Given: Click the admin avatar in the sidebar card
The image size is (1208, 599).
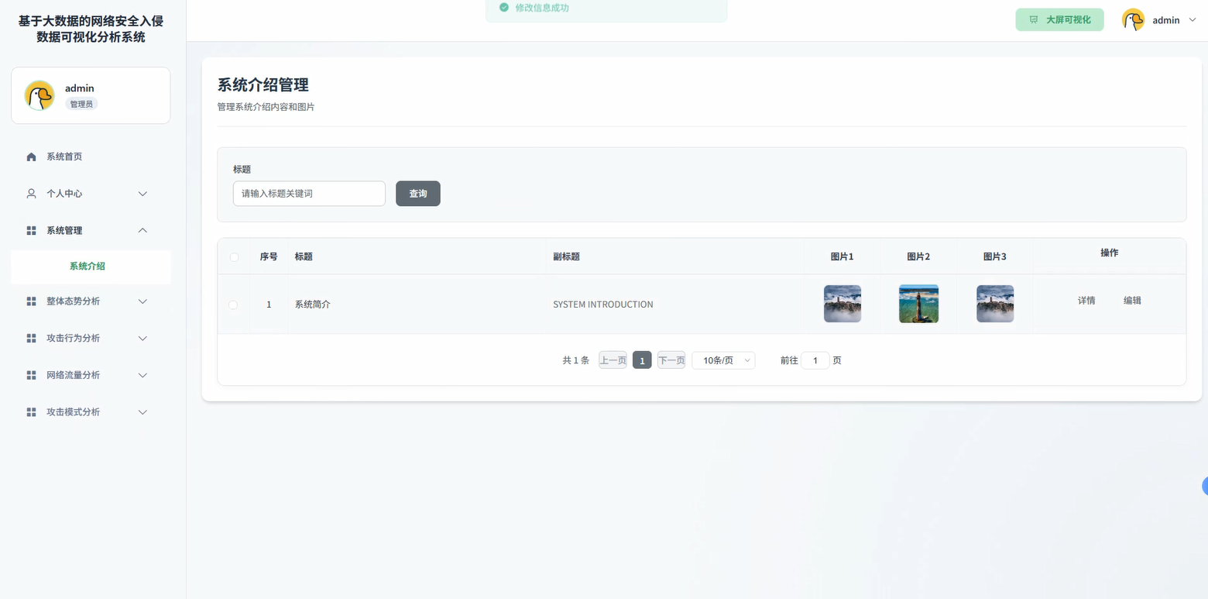Looking at the screenshot, I should tap(39, 95).
